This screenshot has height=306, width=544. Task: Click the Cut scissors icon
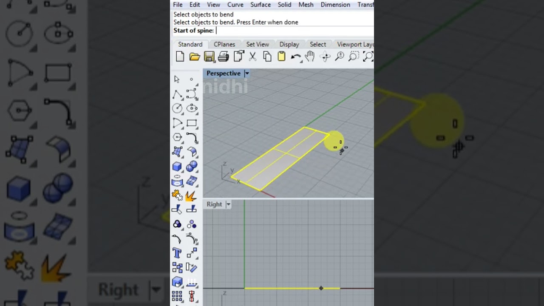pos(252,57)
